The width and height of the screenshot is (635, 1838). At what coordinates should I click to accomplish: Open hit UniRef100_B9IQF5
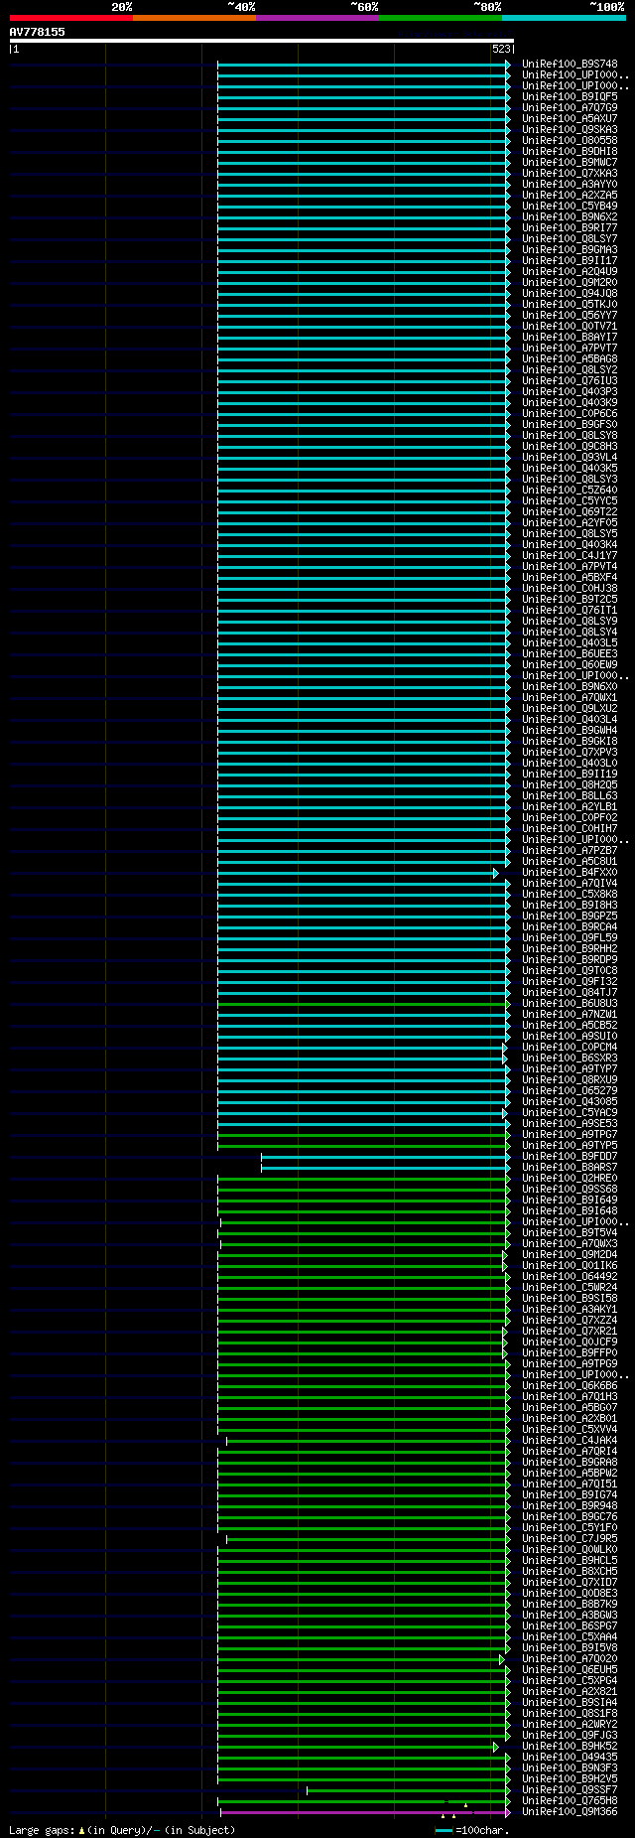click(x=570, y=97)
